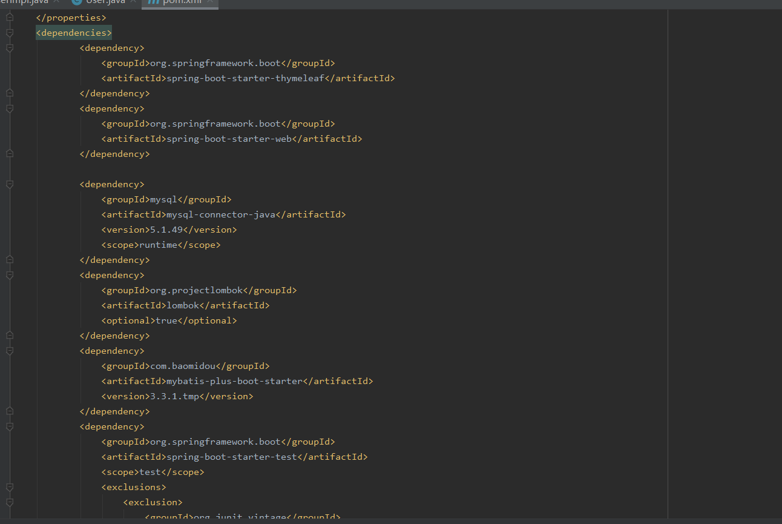Click the groupId line above spring-boot-starter-test
The height and width of the screenshot is (524, 782).
pos(218,442)
